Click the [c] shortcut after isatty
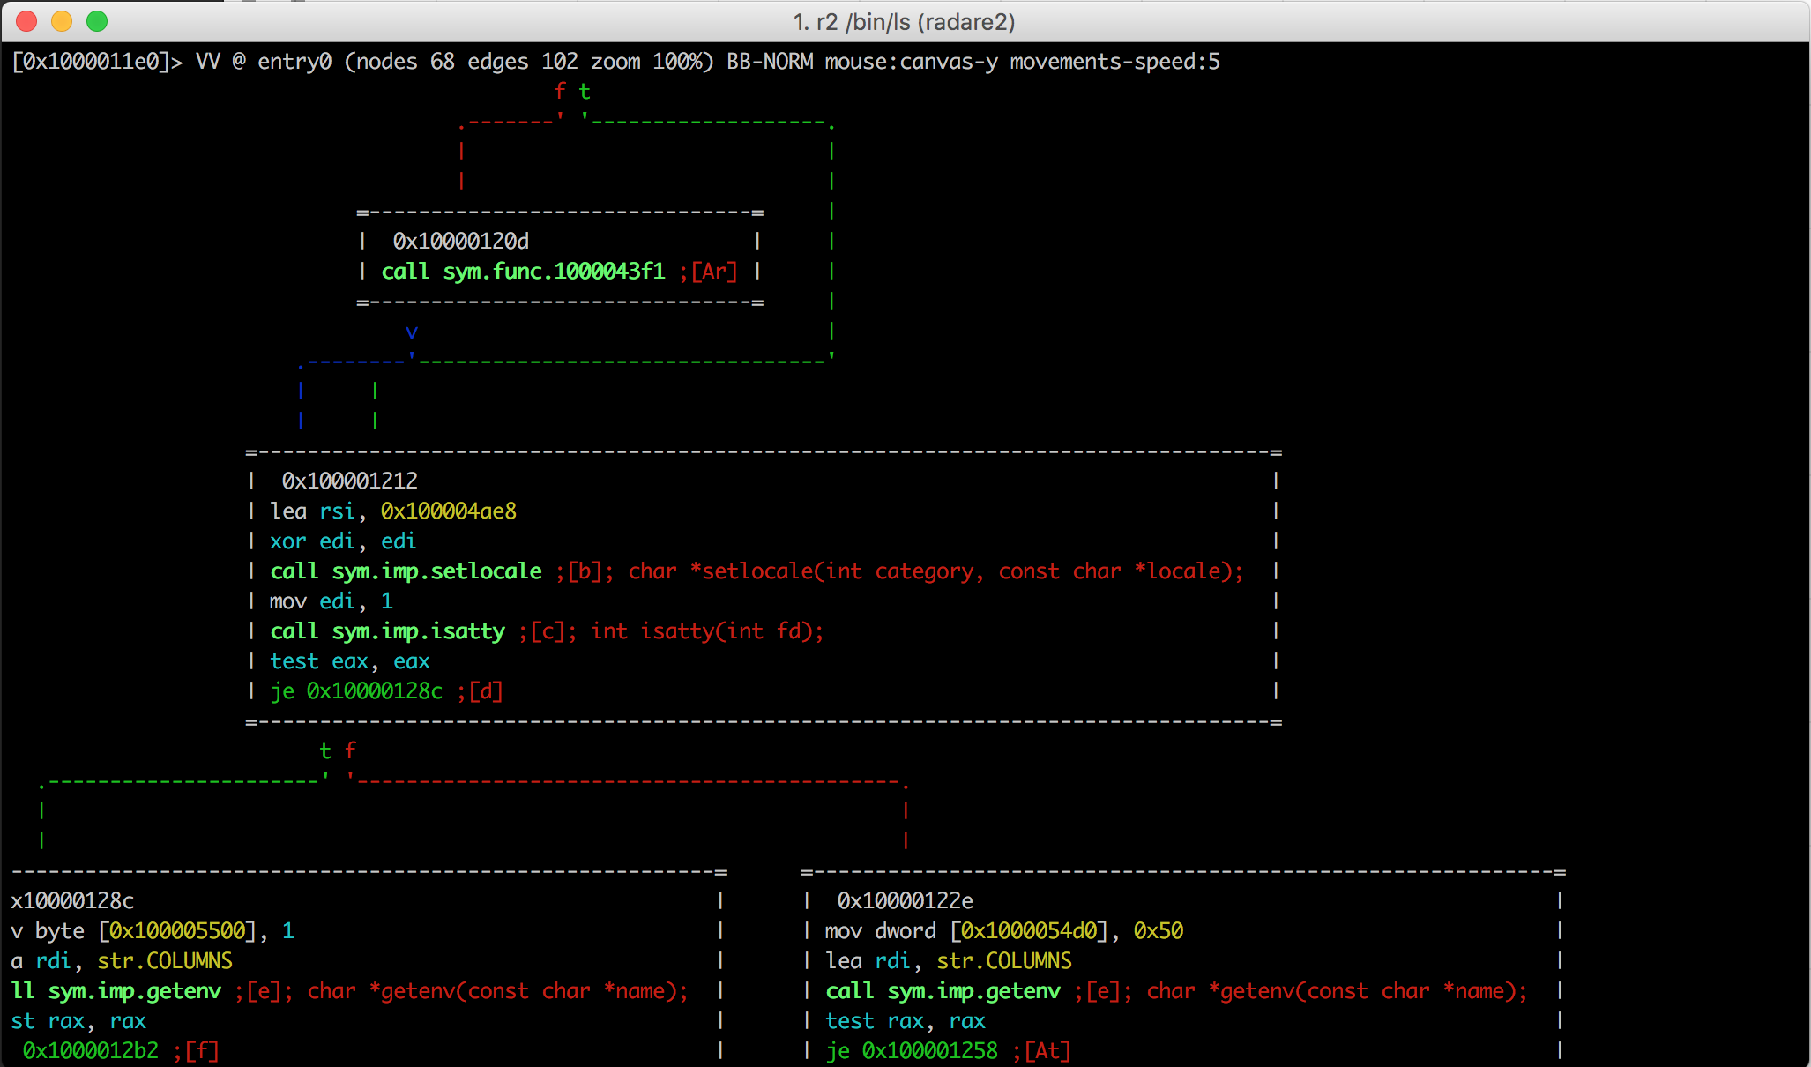The image size is (1811, 1067). click(x=548, y=630)
